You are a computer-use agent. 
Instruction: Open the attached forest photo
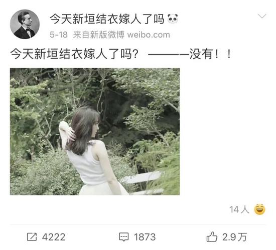tap(95, 132)
